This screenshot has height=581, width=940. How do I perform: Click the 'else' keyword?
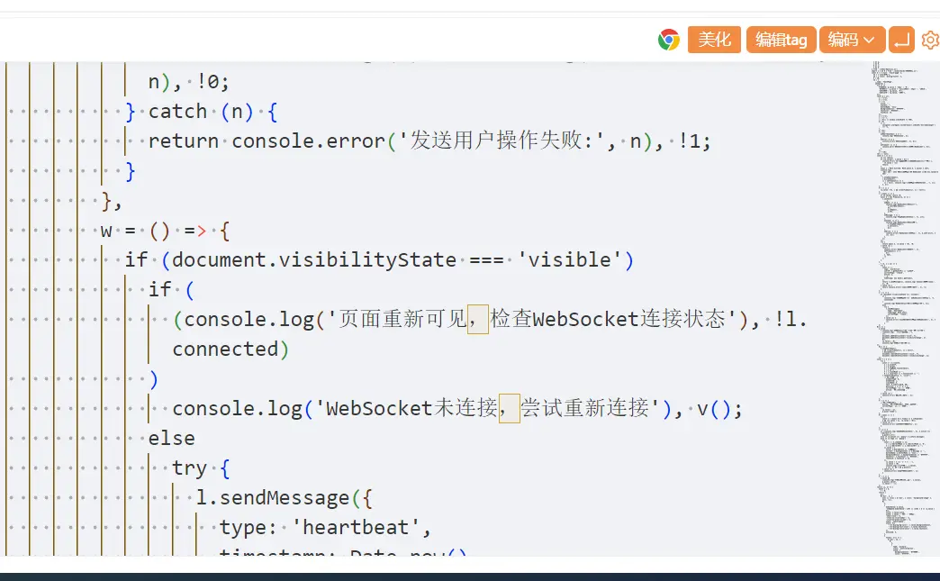[x=171, y=439]
